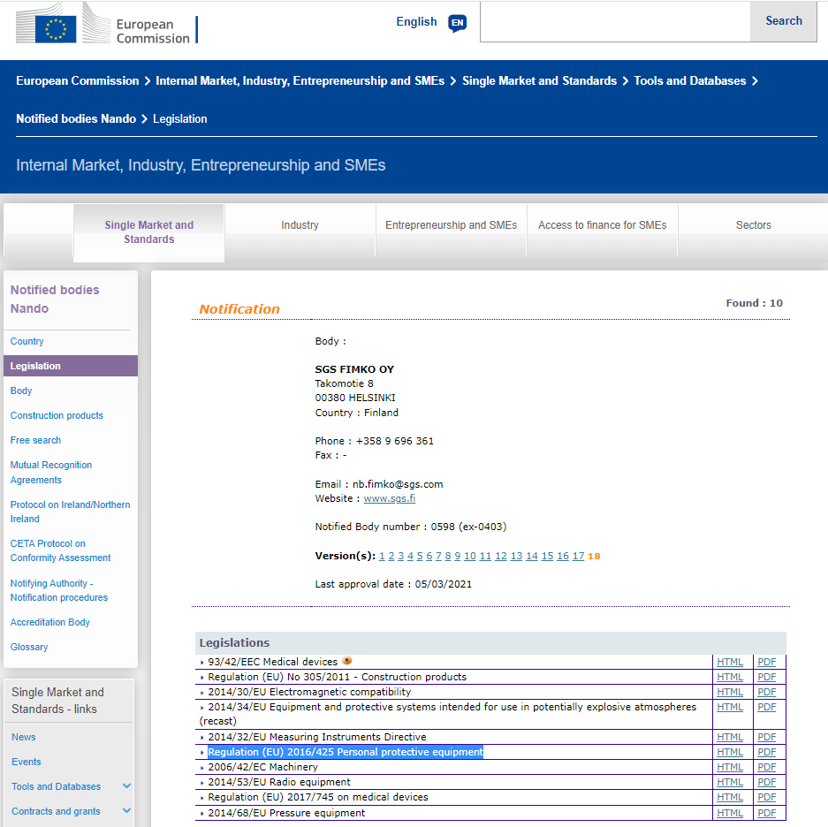
Task: View version 17 of the notification
Action: 578,556
